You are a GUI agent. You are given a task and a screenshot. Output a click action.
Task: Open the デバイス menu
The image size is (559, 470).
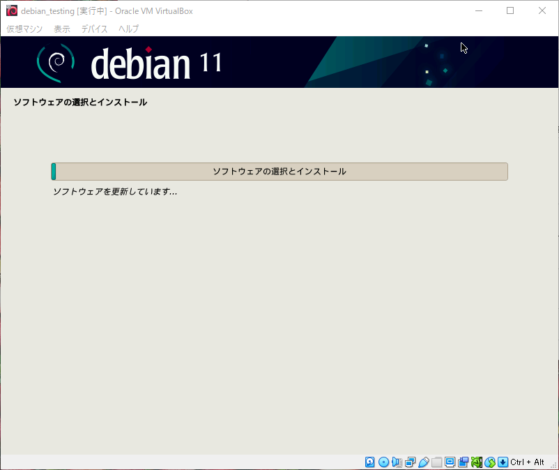coord(95,29)
